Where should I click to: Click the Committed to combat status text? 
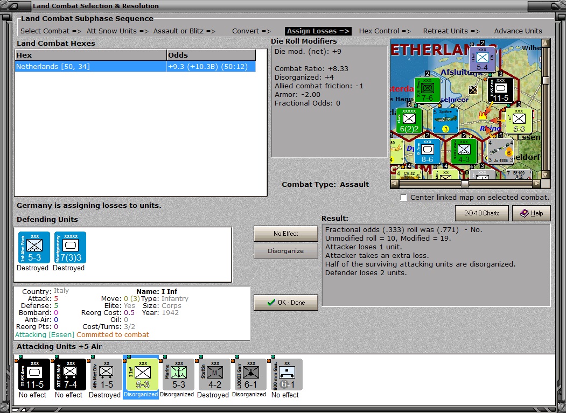(113, 335)
